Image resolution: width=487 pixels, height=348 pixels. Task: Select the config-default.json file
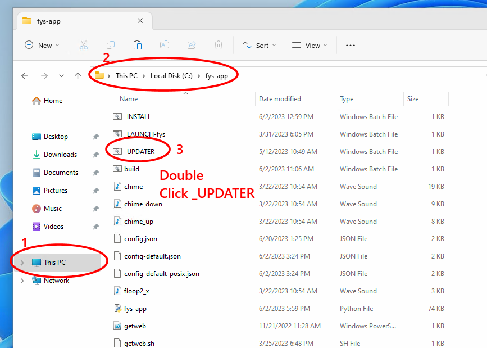152,256
